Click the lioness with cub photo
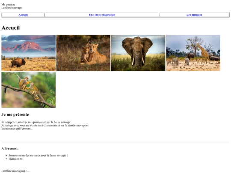This screenshot has height=173, width=231. coord(83,53)
